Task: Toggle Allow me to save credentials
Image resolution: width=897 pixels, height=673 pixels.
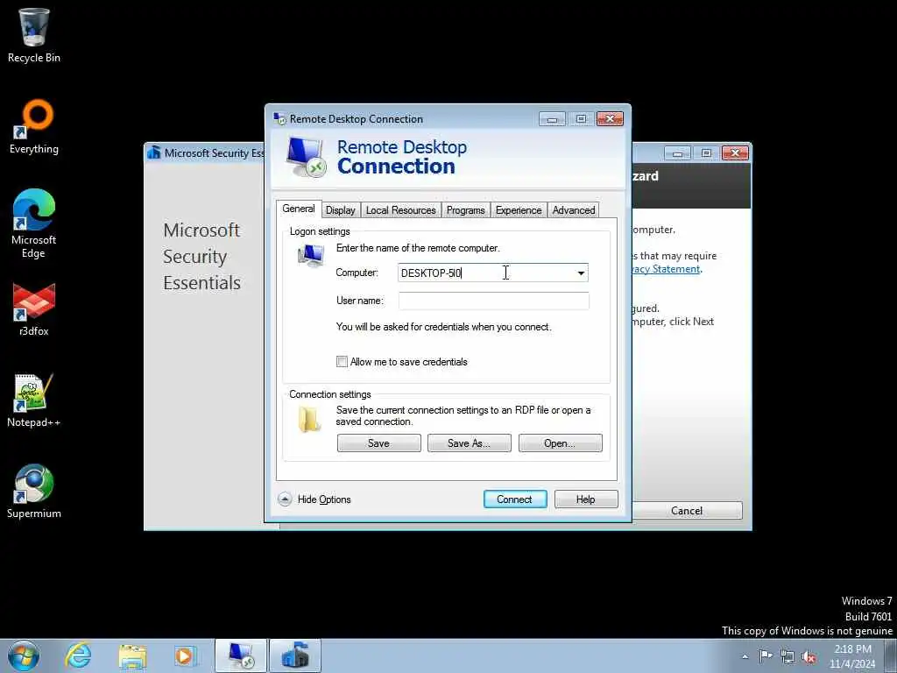Action: coord(342,362)
